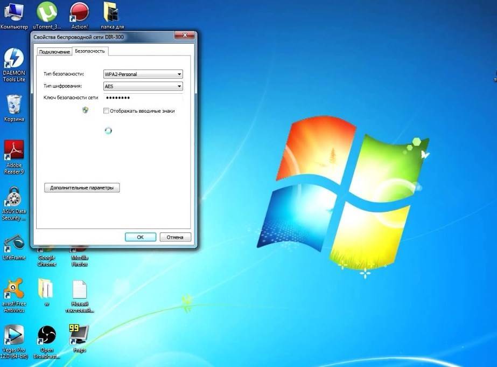Screen dimensions: 497x367
Task: Open the Компьютер desktop icon
Action: pos(14,12)
